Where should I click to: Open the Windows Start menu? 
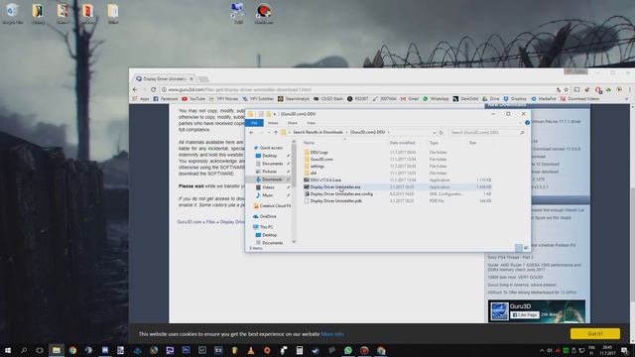point(8,350)
